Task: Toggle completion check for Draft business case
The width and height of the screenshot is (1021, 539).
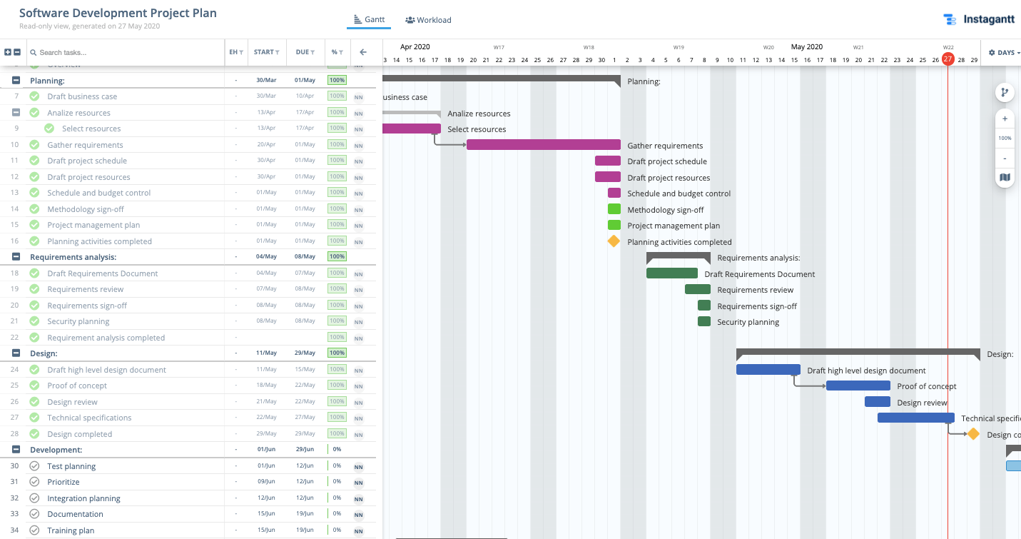Action: (x=34, y=96)
